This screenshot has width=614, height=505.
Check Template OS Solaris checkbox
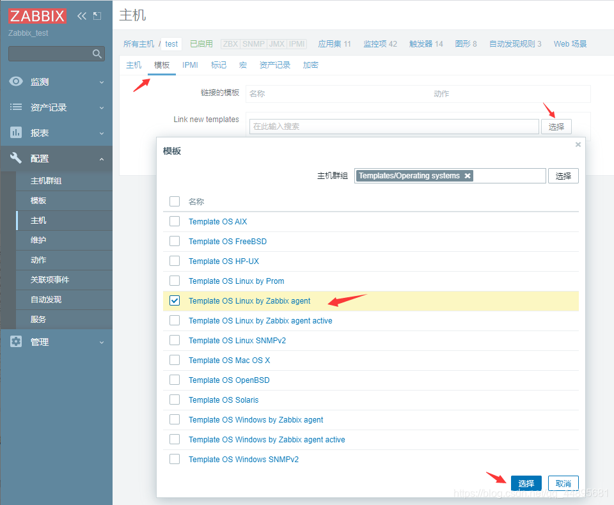pos(175,400)
